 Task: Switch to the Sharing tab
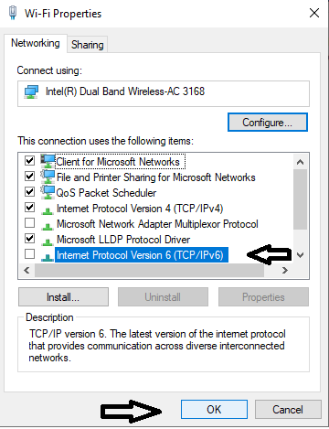[x=87, y=45]
